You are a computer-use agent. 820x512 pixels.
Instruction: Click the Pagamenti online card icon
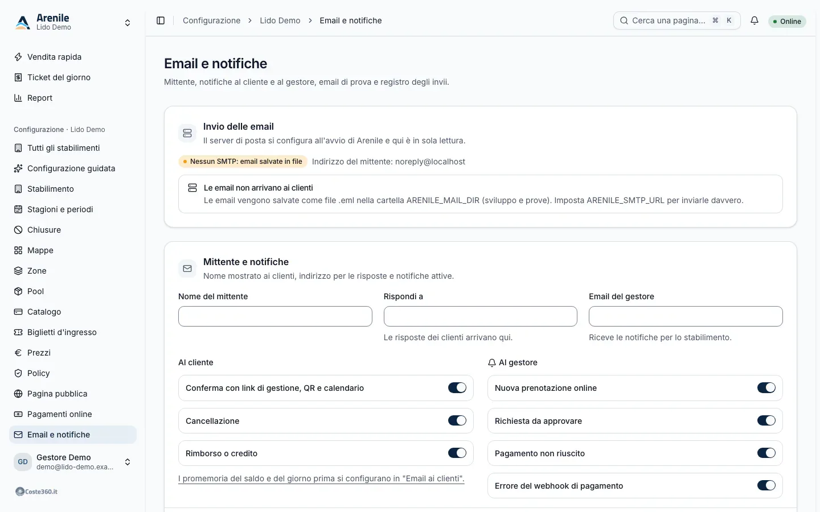pyautogui.click(x=18, y=414)
